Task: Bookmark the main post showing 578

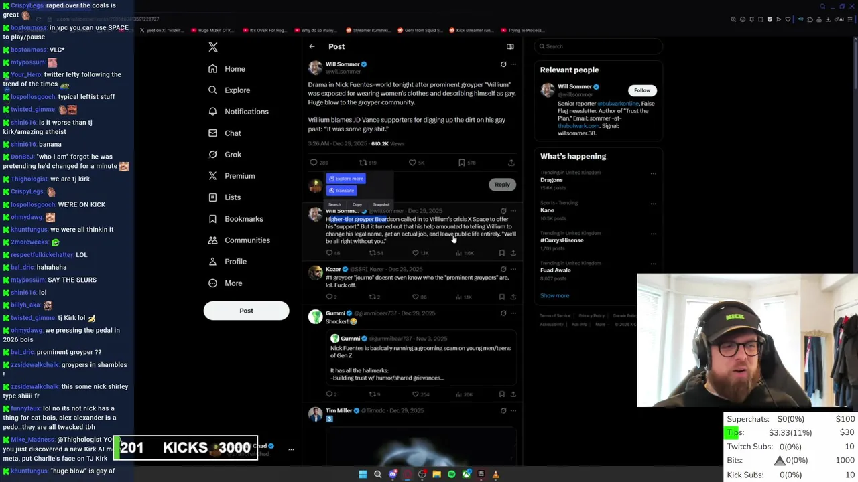Action: [x=461, y=162]
